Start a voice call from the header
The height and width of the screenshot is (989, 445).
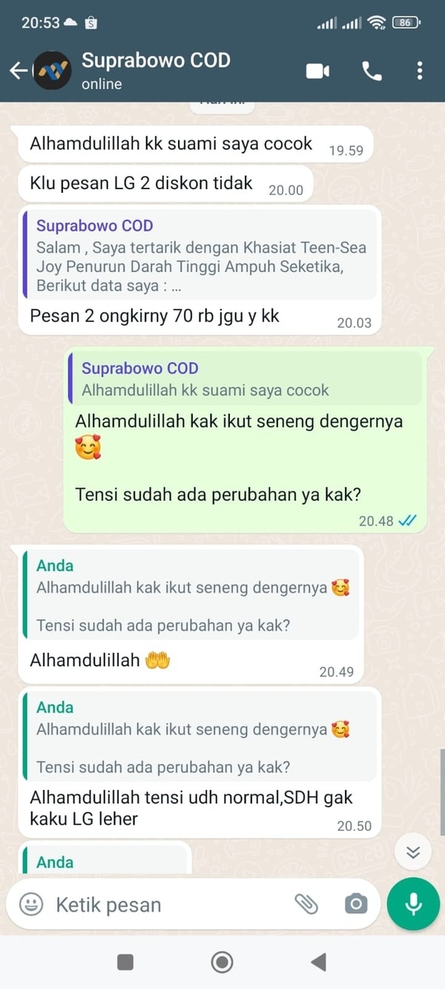pyautogui.click(x=372, y=70)
